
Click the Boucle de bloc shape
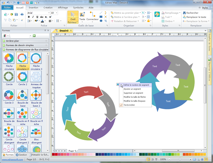(9, 115)
